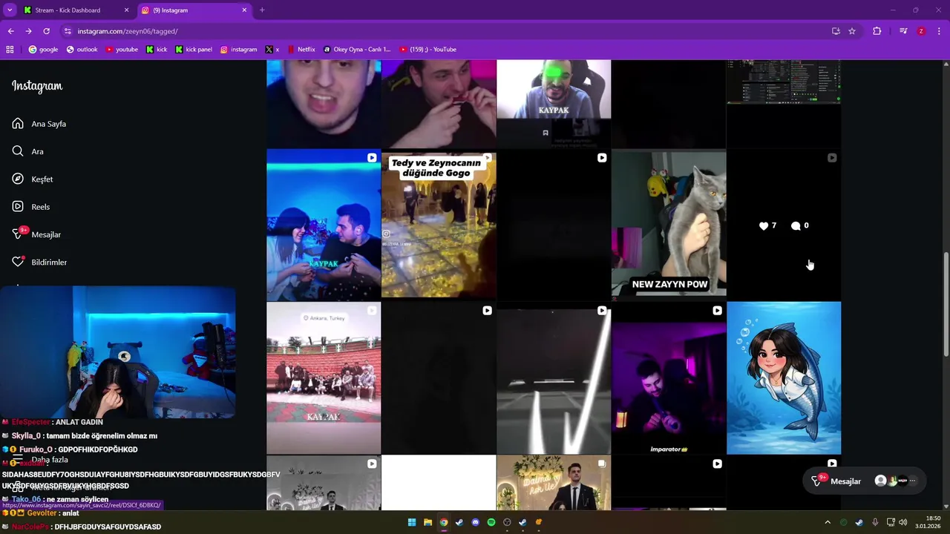The height and width of the screenshot is (534, 950).
Task: Open Discord from the taskbar
Action: coord(475,522)
